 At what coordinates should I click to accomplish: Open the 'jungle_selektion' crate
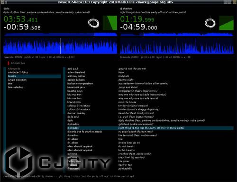point(17,80)
